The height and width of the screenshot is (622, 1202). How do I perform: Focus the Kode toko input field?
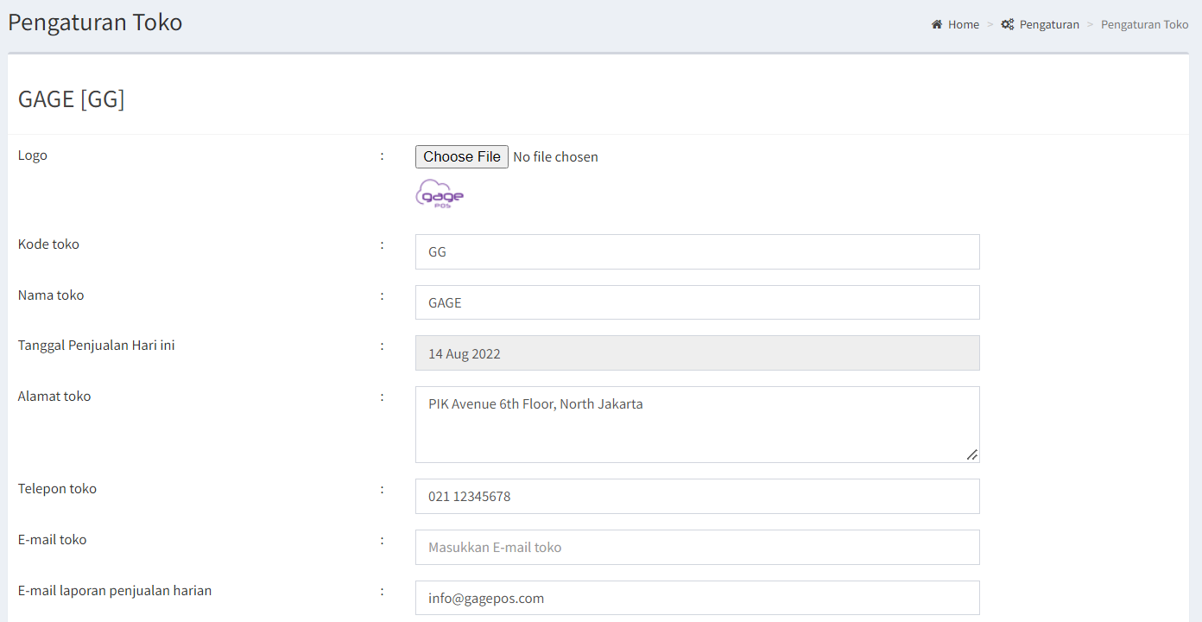tap(698, 251)
